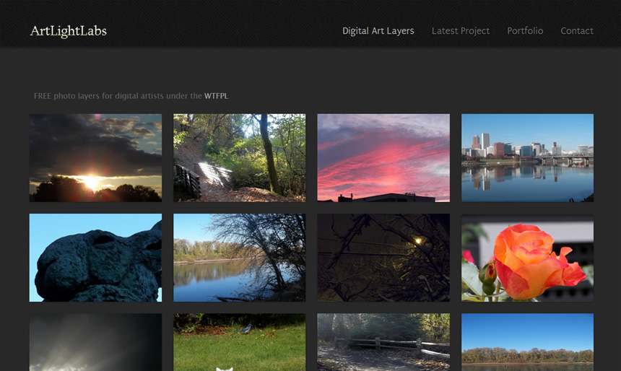Image resolution: width=621 pixels, height=371 pixels.
Task: View the green lawn with blue jay photo
Action: (240, 342)
